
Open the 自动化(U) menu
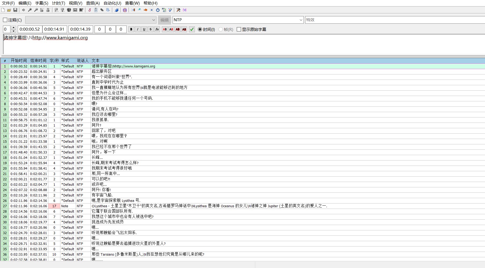click(112, 3)
